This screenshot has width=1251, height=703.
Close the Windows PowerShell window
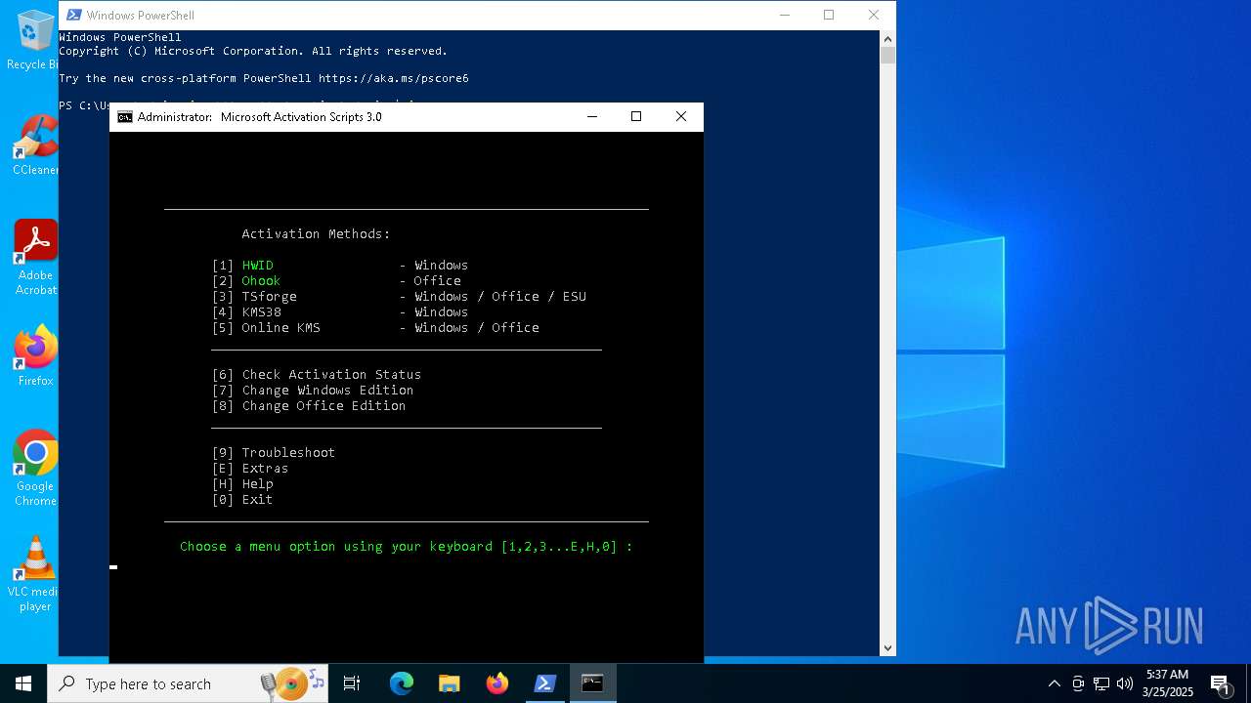(x=874, y=15)
